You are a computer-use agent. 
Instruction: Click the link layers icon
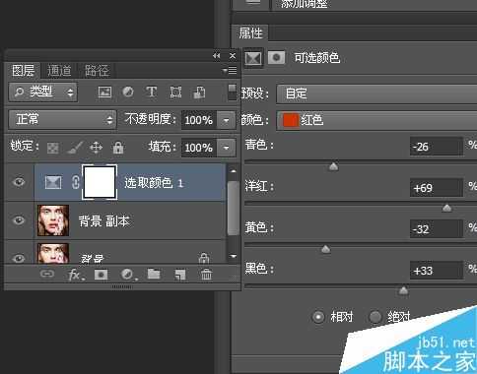47,274
